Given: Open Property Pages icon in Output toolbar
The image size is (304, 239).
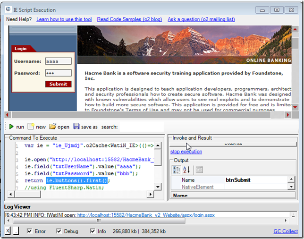Looking at the screenshot, I should (199, 170).
